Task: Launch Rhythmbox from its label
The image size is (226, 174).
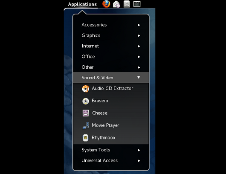Action: tap(104, 138)
